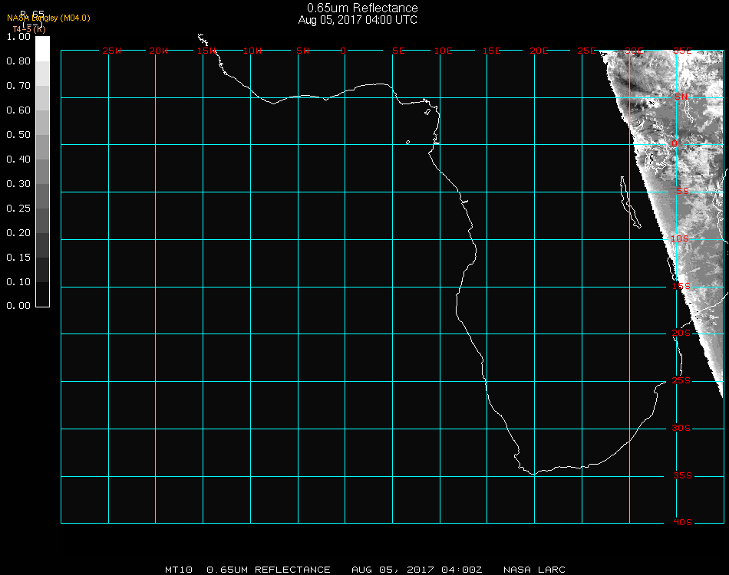Select the 0.30 color bar value
The height and width of the screenshot is (575, 729).
pos(18,184)
